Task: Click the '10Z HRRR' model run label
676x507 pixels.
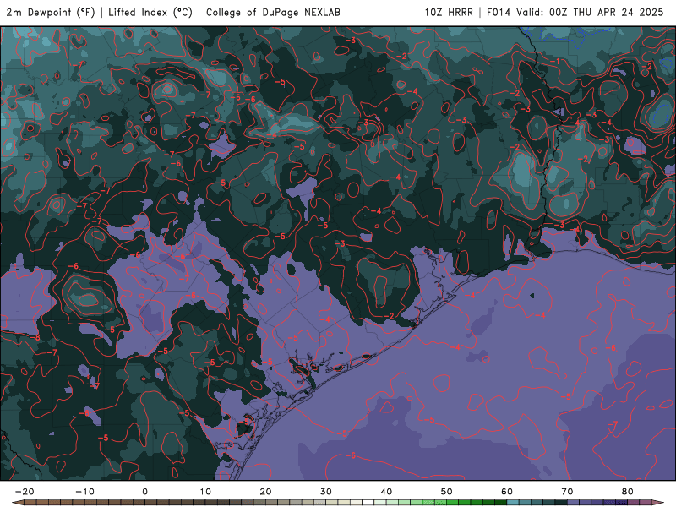Action: [x=449, y=13]
